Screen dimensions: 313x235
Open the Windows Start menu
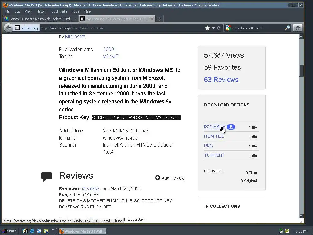point(9,231)
